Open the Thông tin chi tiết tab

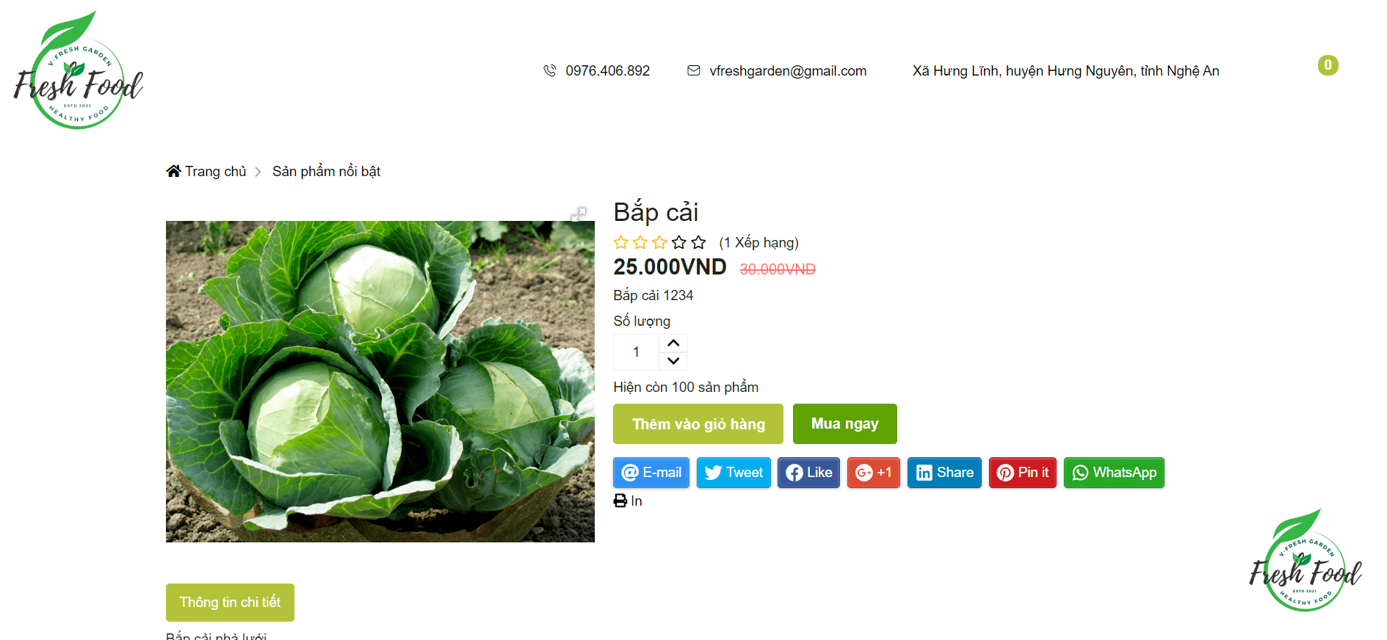click(x=230, y=603)
